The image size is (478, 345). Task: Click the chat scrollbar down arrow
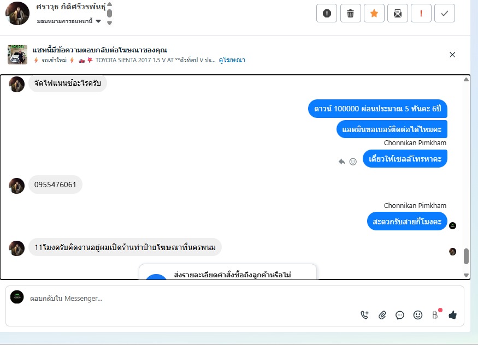[466, 275]
